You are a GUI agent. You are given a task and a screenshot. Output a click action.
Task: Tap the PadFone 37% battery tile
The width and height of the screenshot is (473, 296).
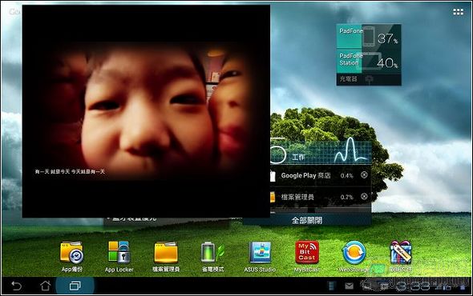click(x=369, y=37)
